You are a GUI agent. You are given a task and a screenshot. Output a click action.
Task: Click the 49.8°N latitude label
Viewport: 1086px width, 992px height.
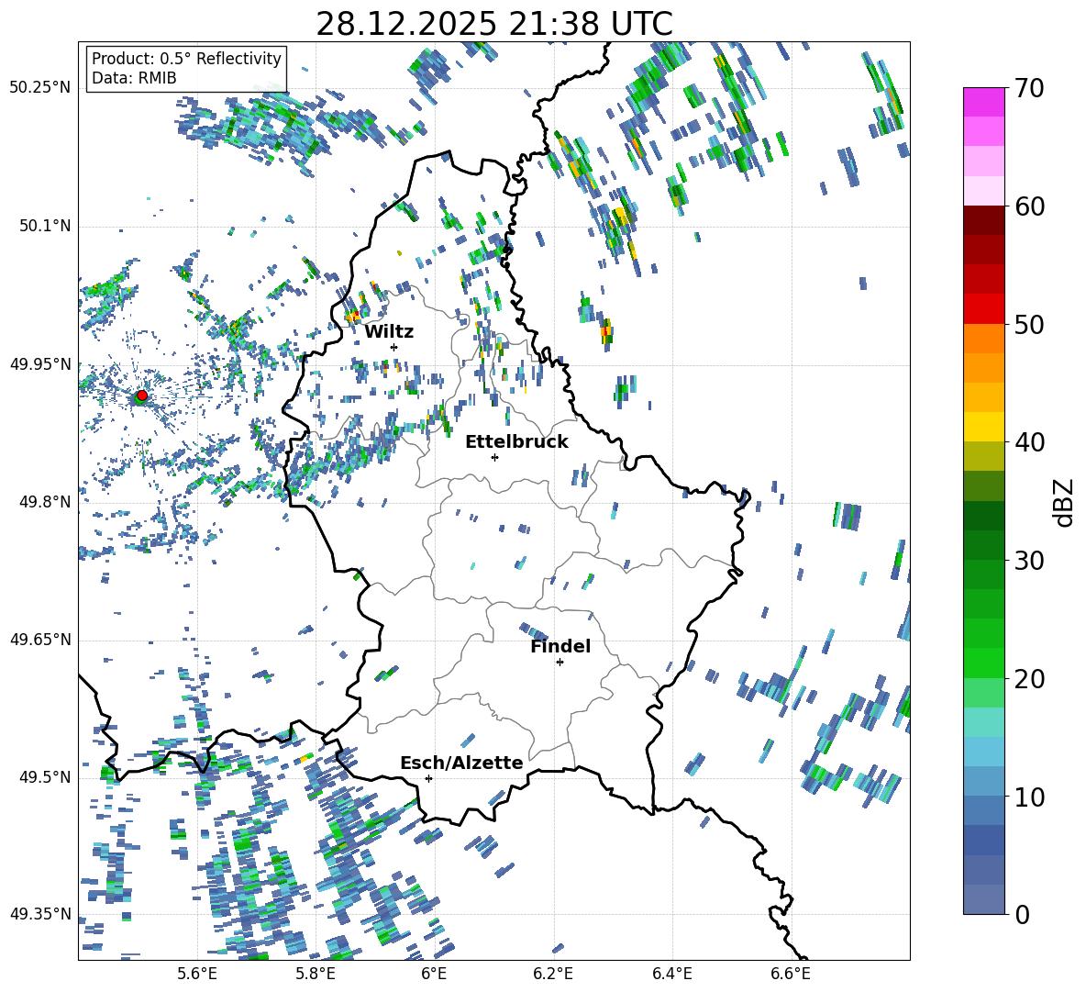44,501
